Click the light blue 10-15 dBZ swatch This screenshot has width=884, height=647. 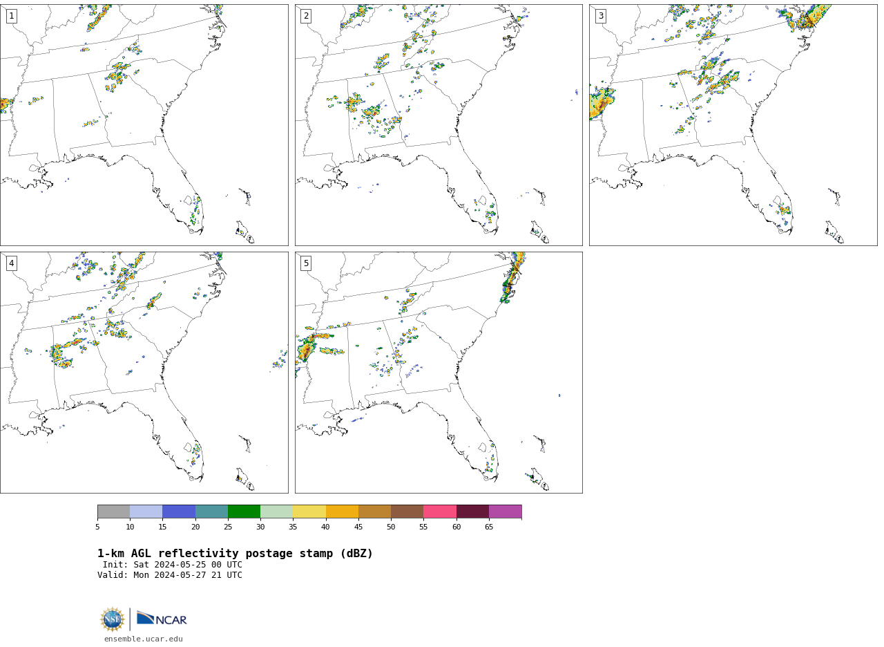pos(146,512)
